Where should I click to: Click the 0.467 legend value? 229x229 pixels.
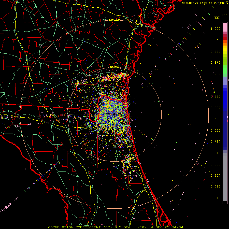(216, 142)
